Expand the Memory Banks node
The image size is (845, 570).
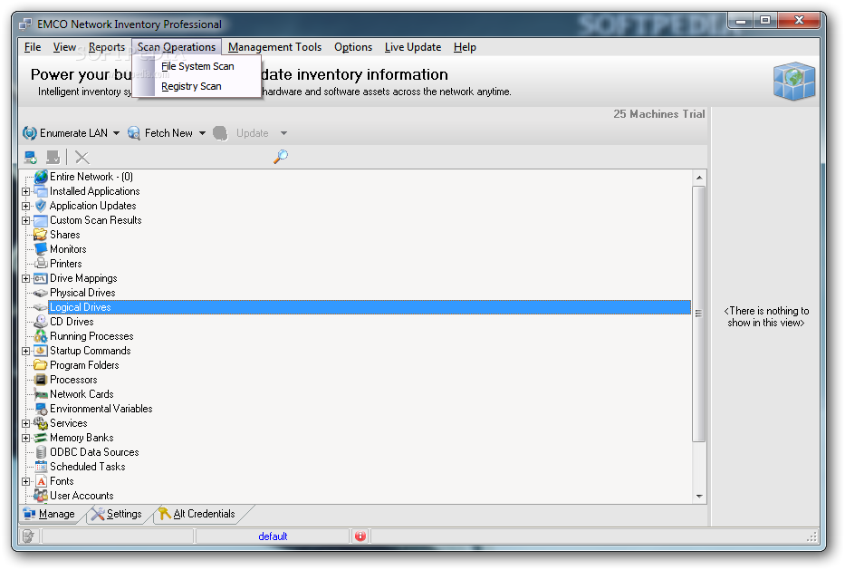pyautogui.click(x=26, y=439)
